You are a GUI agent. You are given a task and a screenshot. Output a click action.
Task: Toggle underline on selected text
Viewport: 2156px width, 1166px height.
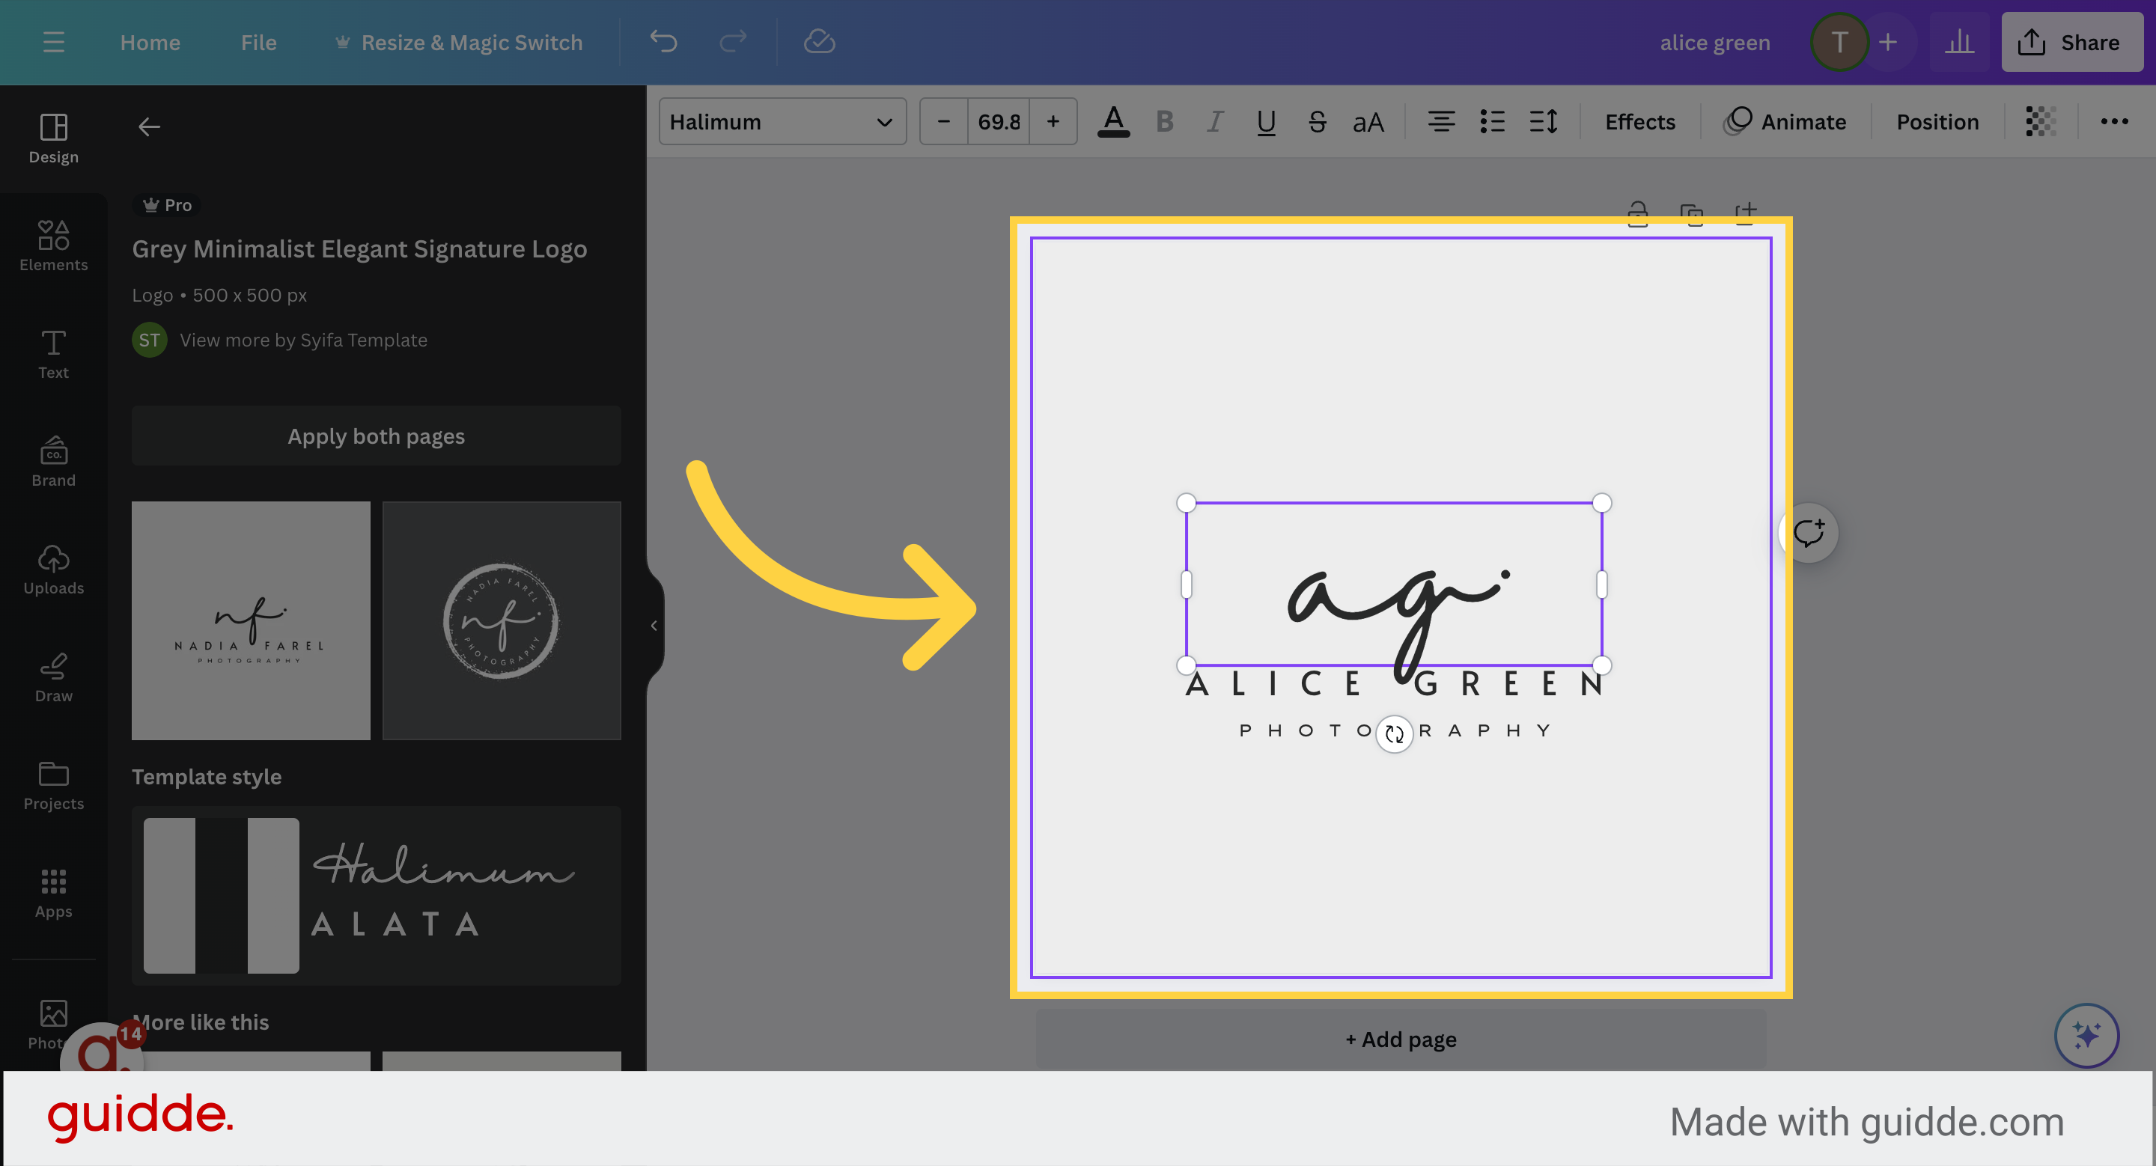(x=1265, y=121)
